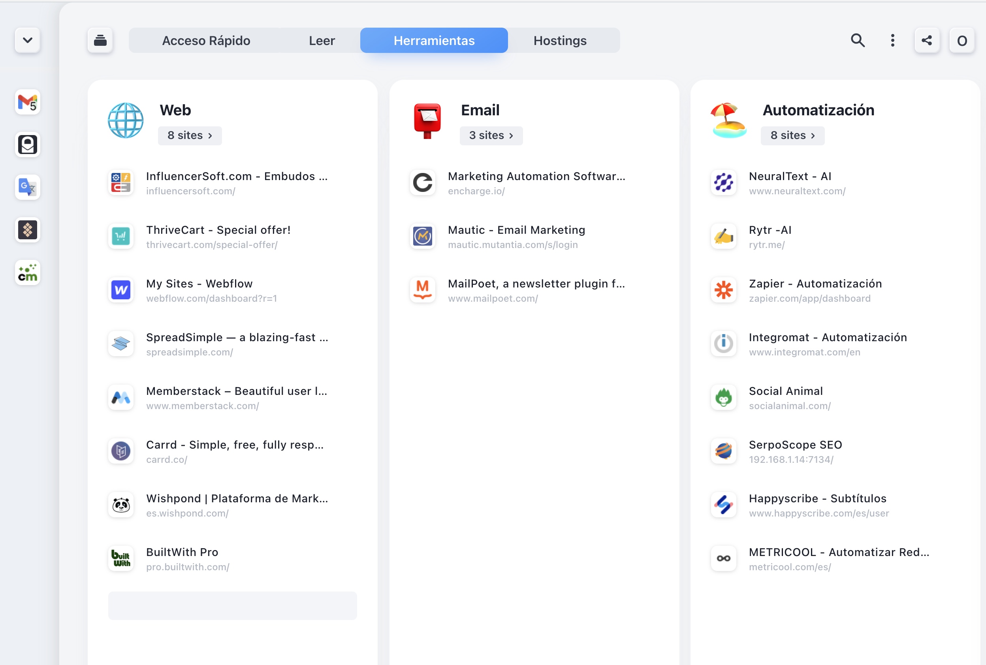Open the three-dot more options menu
Image resolution: width=986 pixels, height=665 pixels.
click(x=893, y=40)
